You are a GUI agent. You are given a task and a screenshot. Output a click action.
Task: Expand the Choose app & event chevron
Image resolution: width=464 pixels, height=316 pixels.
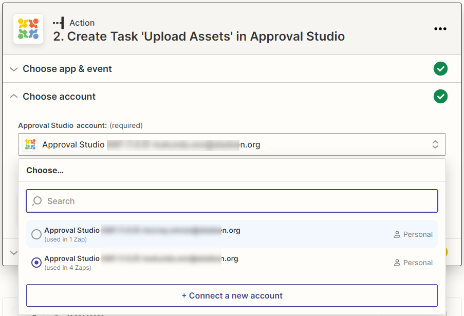(14, 69)
